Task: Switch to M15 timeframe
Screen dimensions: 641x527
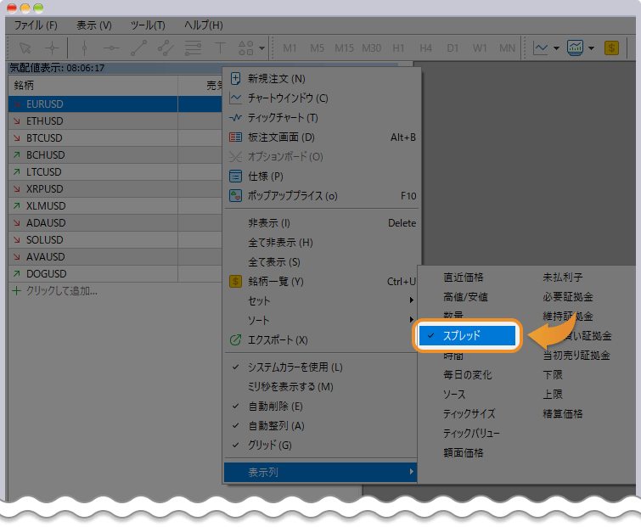Action: (x=344, y=48)
